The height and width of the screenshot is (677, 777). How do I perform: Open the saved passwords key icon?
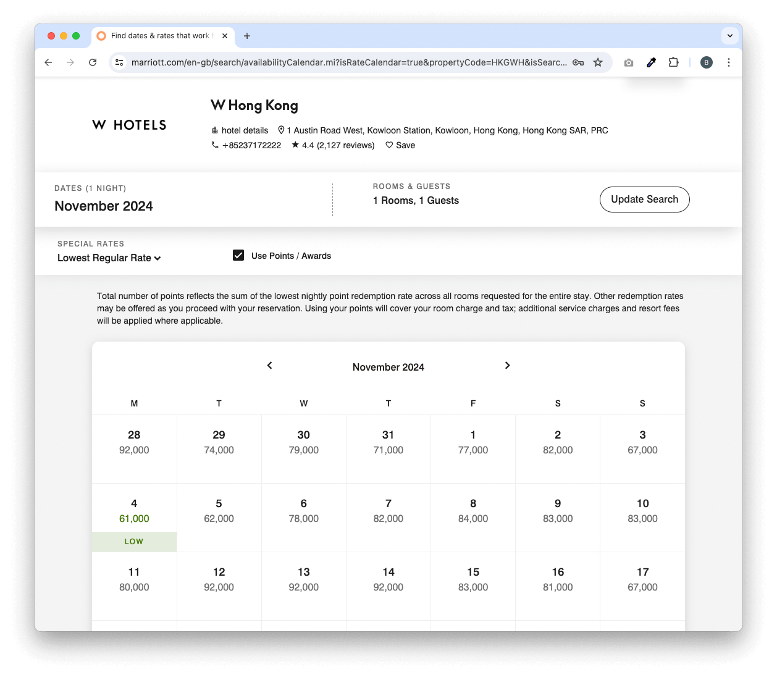[x=578, y=62]
